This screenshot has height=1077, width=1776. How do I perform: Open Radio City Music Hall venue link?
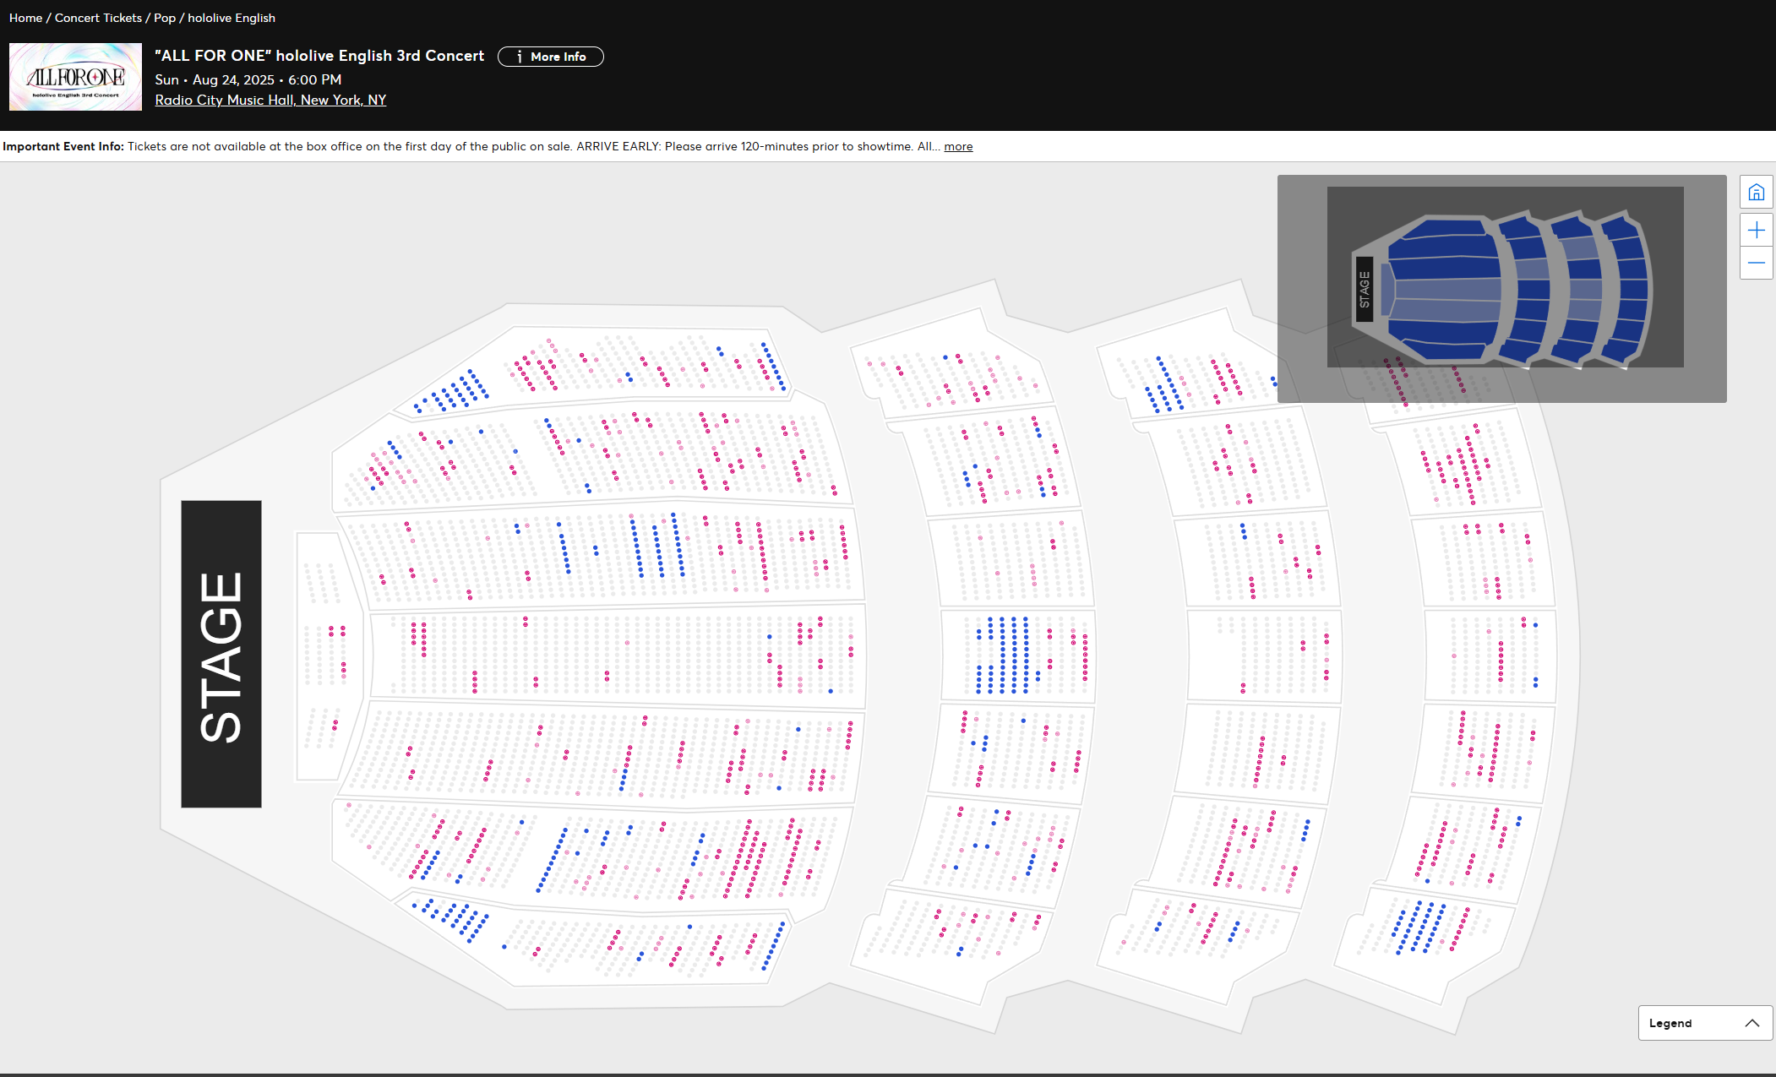click(270, 100)
